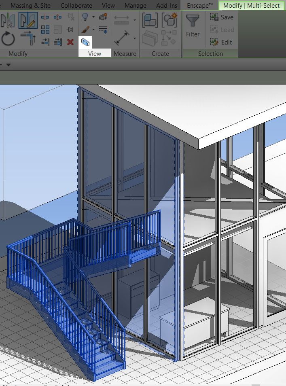286x386 pixels.
Task: Expand the Override Graphics paintbrush dropdown
Action: tap(93, 30)
